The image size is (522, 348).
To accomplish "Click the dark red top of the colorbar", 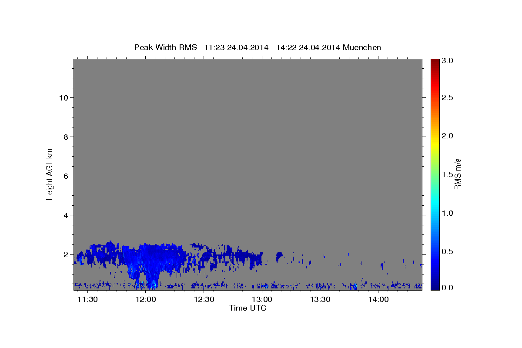I will coord(435,62).
